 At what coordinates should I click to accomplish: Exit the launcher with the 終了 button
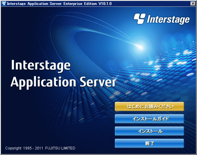149,143
